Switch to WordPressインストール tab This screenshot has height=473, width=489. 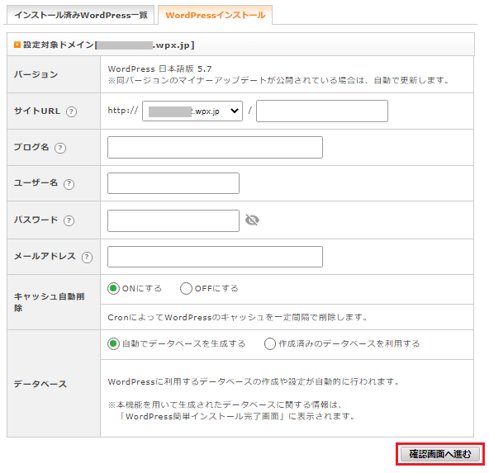click(216, 15)
